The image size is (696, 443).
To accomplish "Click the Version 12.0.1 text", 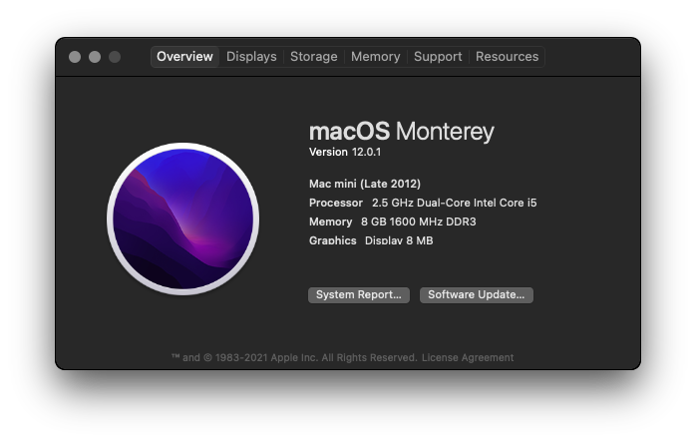I will [x=345, y=152].
